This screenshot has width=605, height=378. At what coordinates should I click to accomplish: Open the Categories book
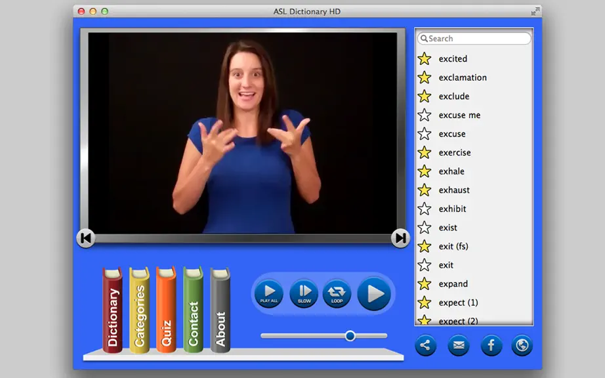coord(139,310)
